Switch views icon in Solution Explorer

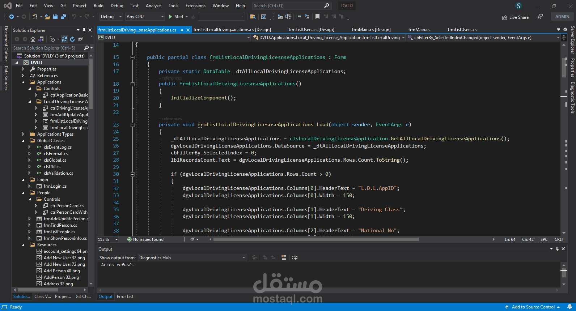(x=41, y=39)
